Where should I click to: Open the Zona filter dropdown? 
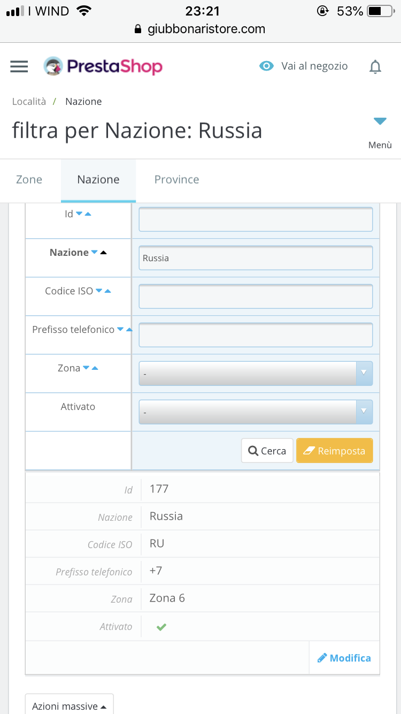pos(256,373)
